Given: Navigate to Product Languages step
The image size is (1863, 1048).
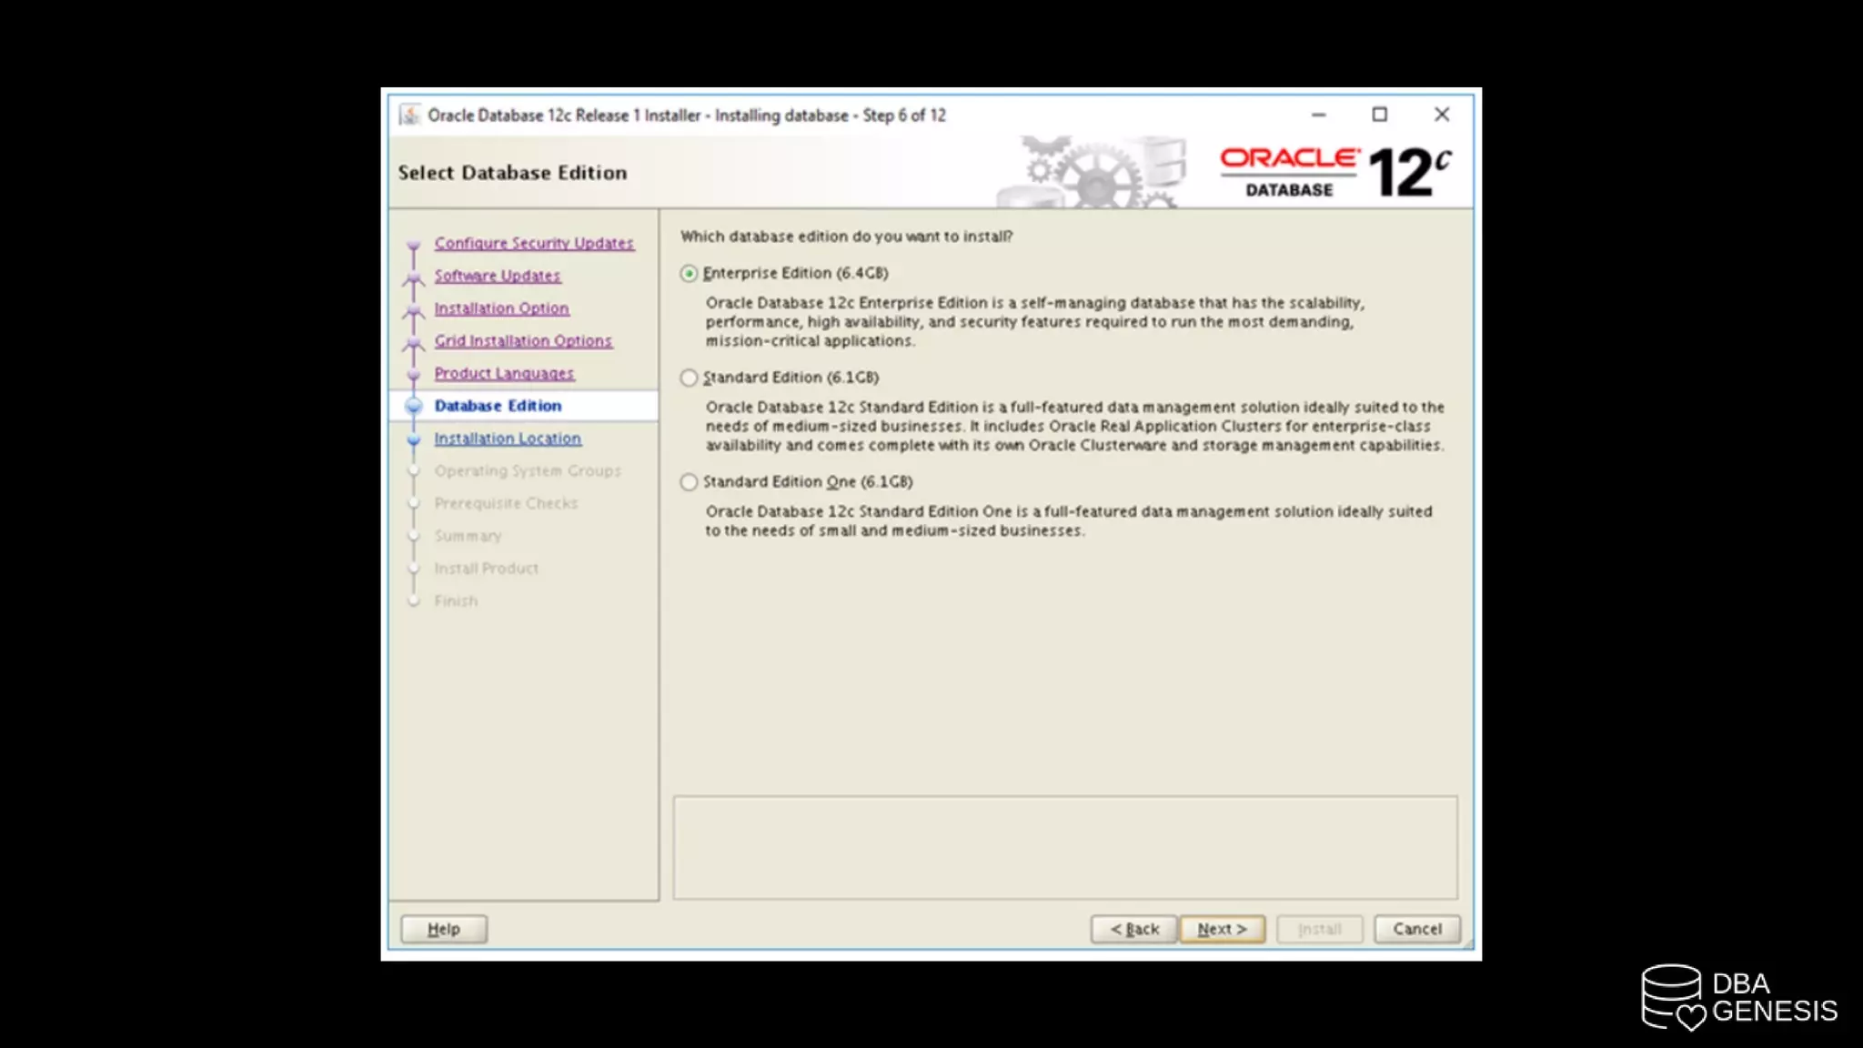Looking at the screenshot, I should (504, 373).
